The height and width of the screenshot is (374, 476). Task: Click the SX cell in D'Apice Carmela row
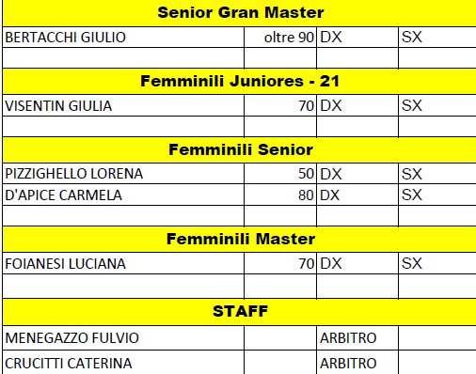[437, 195]
